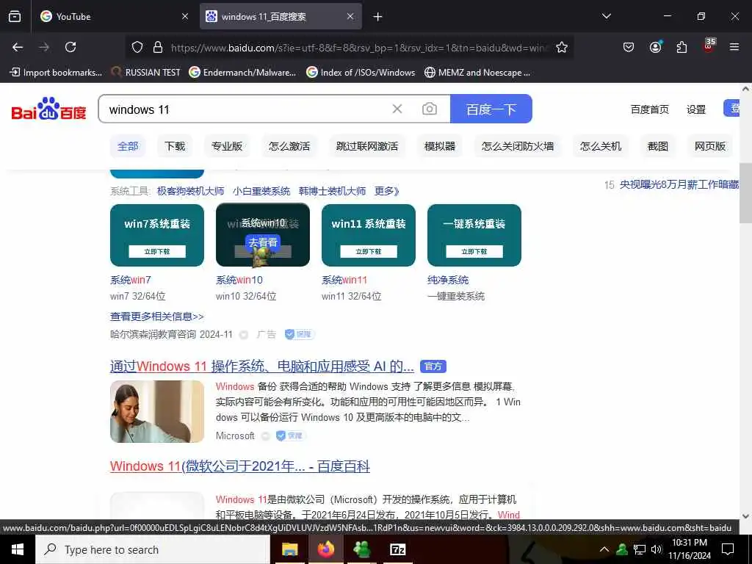Open the 极客狗装机大师 link
Viewport: 752px width, 564px height.
190,191
